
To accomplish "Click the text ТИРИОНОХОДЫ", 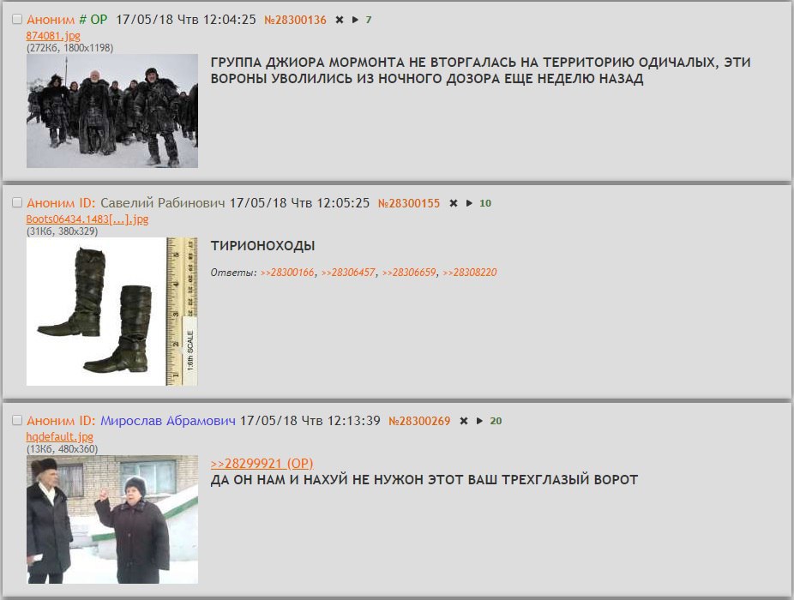I will pos(263,246).
